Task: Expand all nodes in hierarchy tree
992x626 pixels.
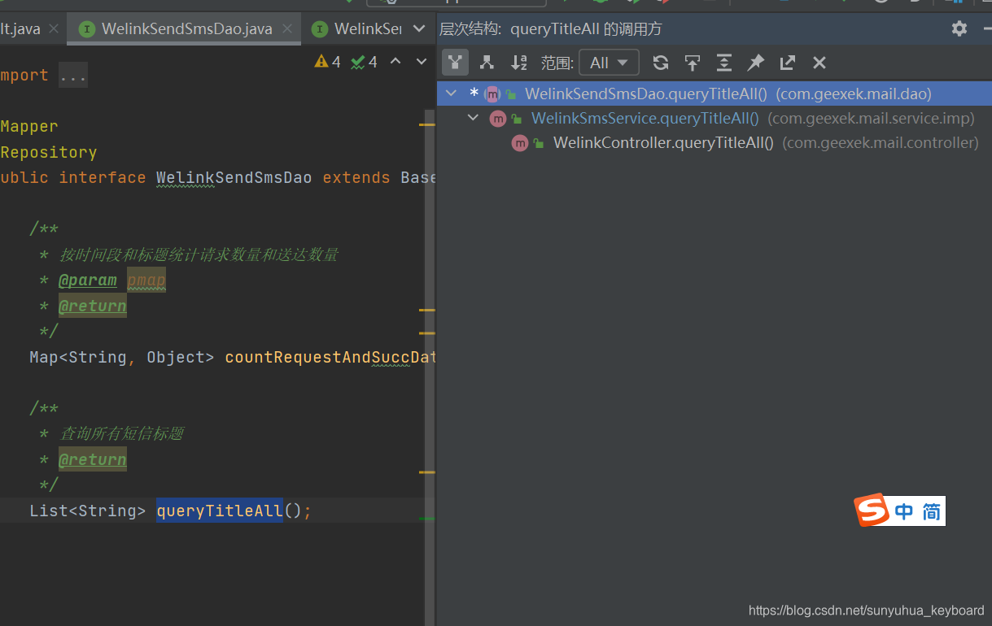Action: click(724, 63)
